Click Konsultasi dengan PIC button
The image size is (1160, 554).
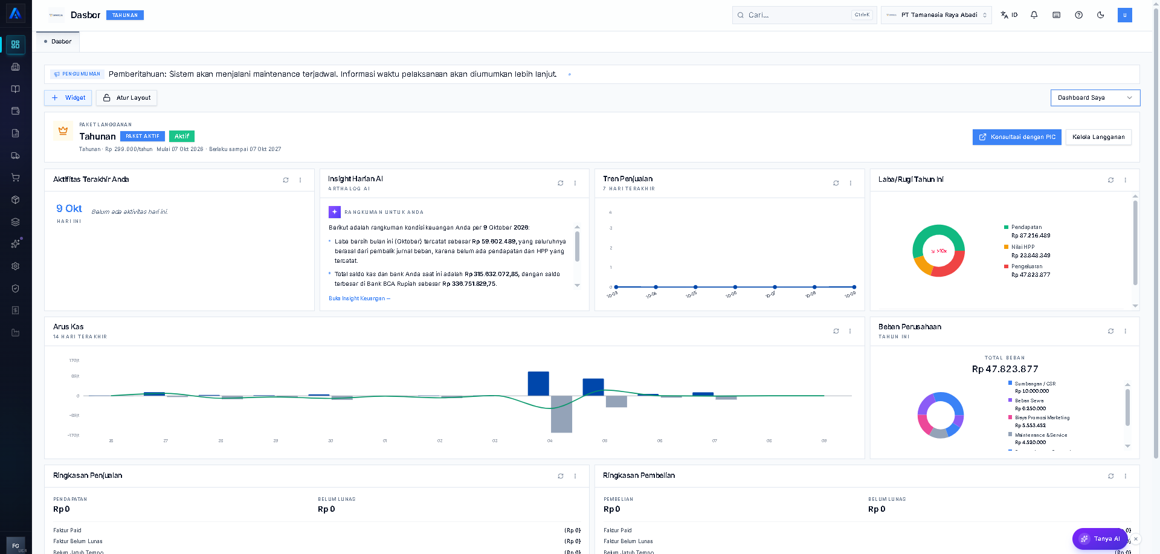click(1017, 137)
